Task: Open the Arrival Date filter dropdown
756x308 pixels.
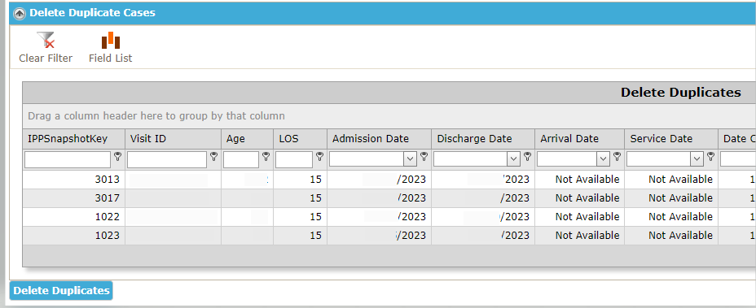Action: tap(603, 158)
